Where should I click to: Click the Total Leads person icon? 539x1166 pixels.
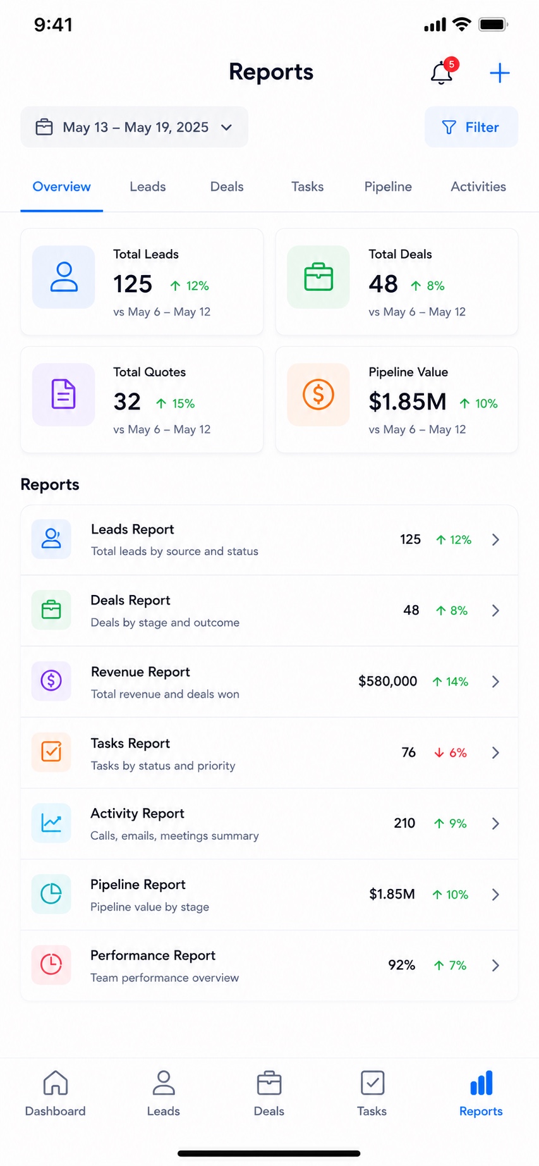tap(64, 277)
